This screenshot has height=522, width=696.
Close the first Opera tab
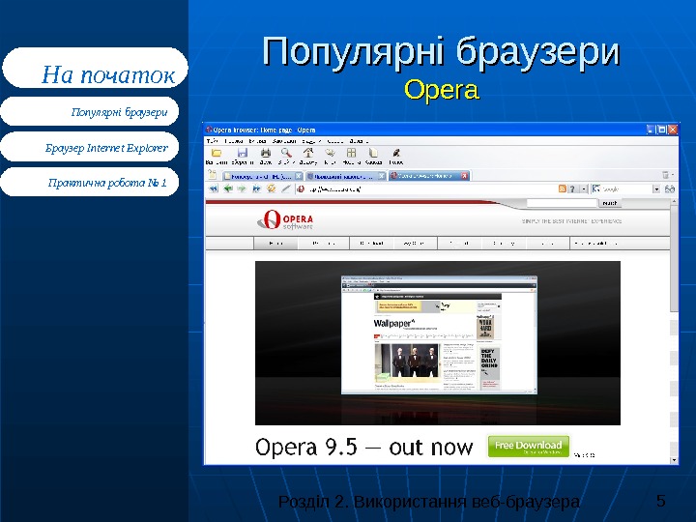[x=299, y=176]
